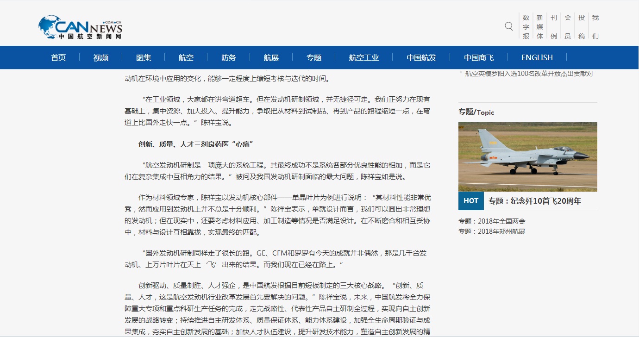Open the 我们 link

tap(595, 27)
